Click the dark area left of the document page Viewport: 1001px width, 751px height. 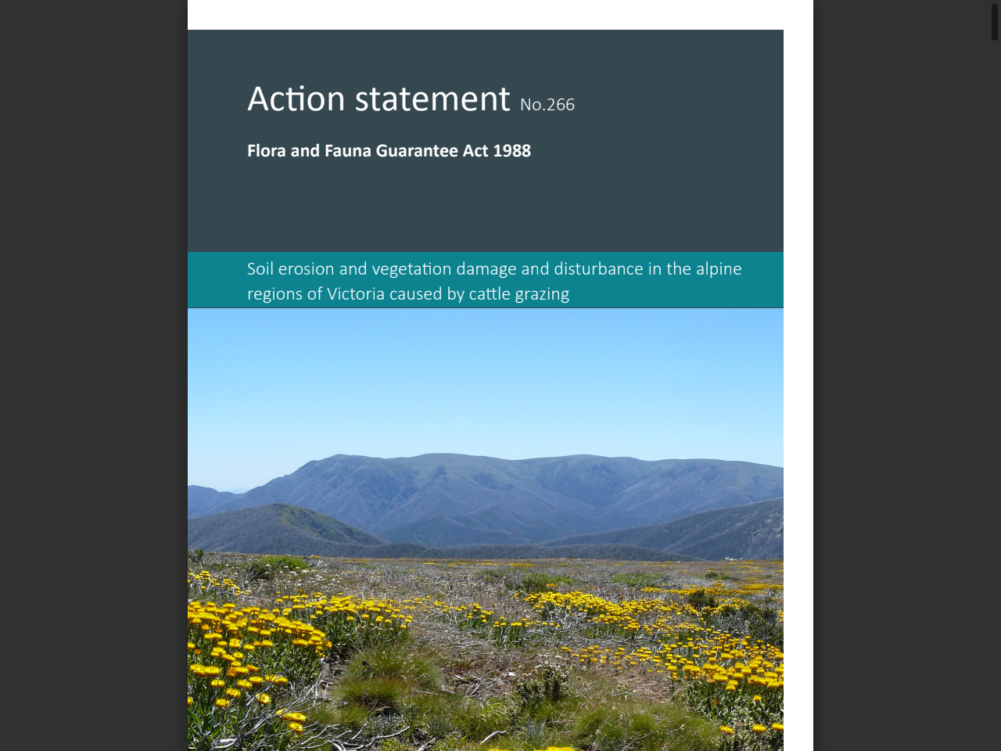click(x=94, y=375)
